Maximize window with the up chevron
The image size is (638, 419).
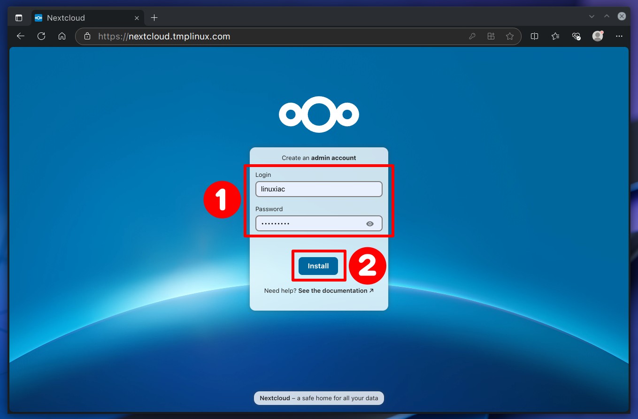607,16
